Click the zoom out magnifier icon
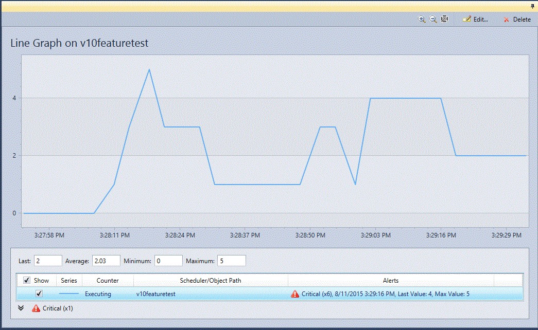 (x=432, y=19)
